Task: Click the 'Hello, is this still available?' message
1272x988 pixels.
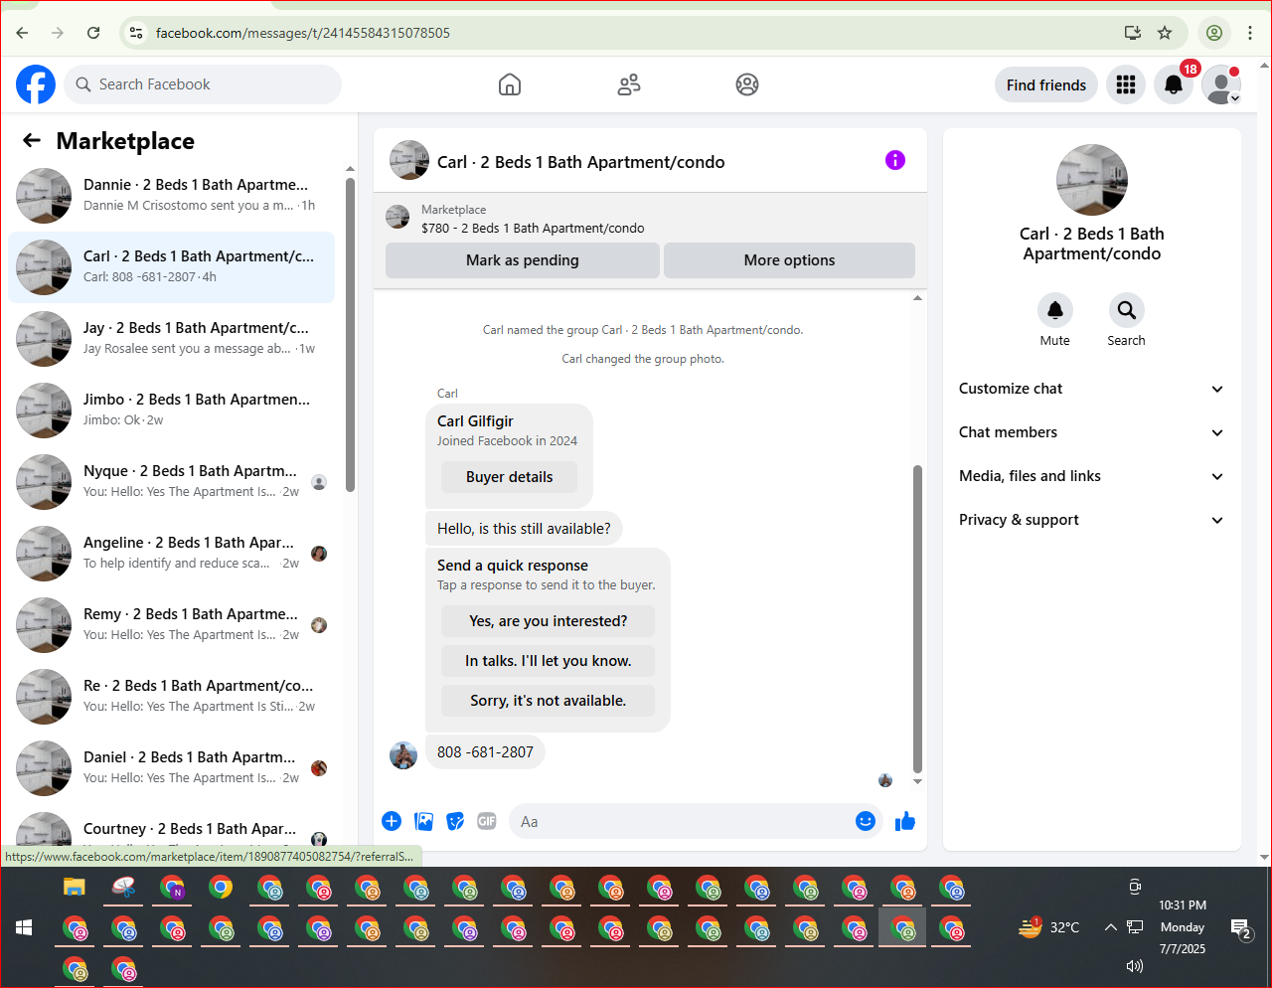Action: [524, 529]
